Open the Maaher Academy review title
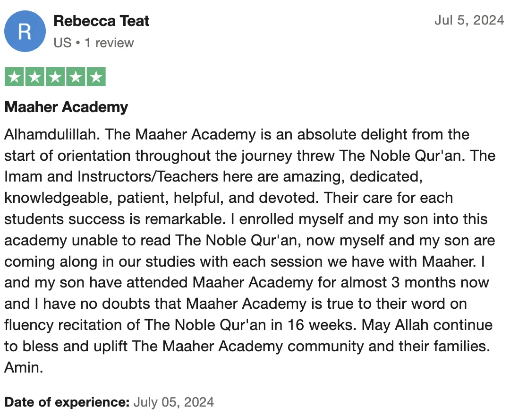The image size is (510, 417). tap(67, 107)
